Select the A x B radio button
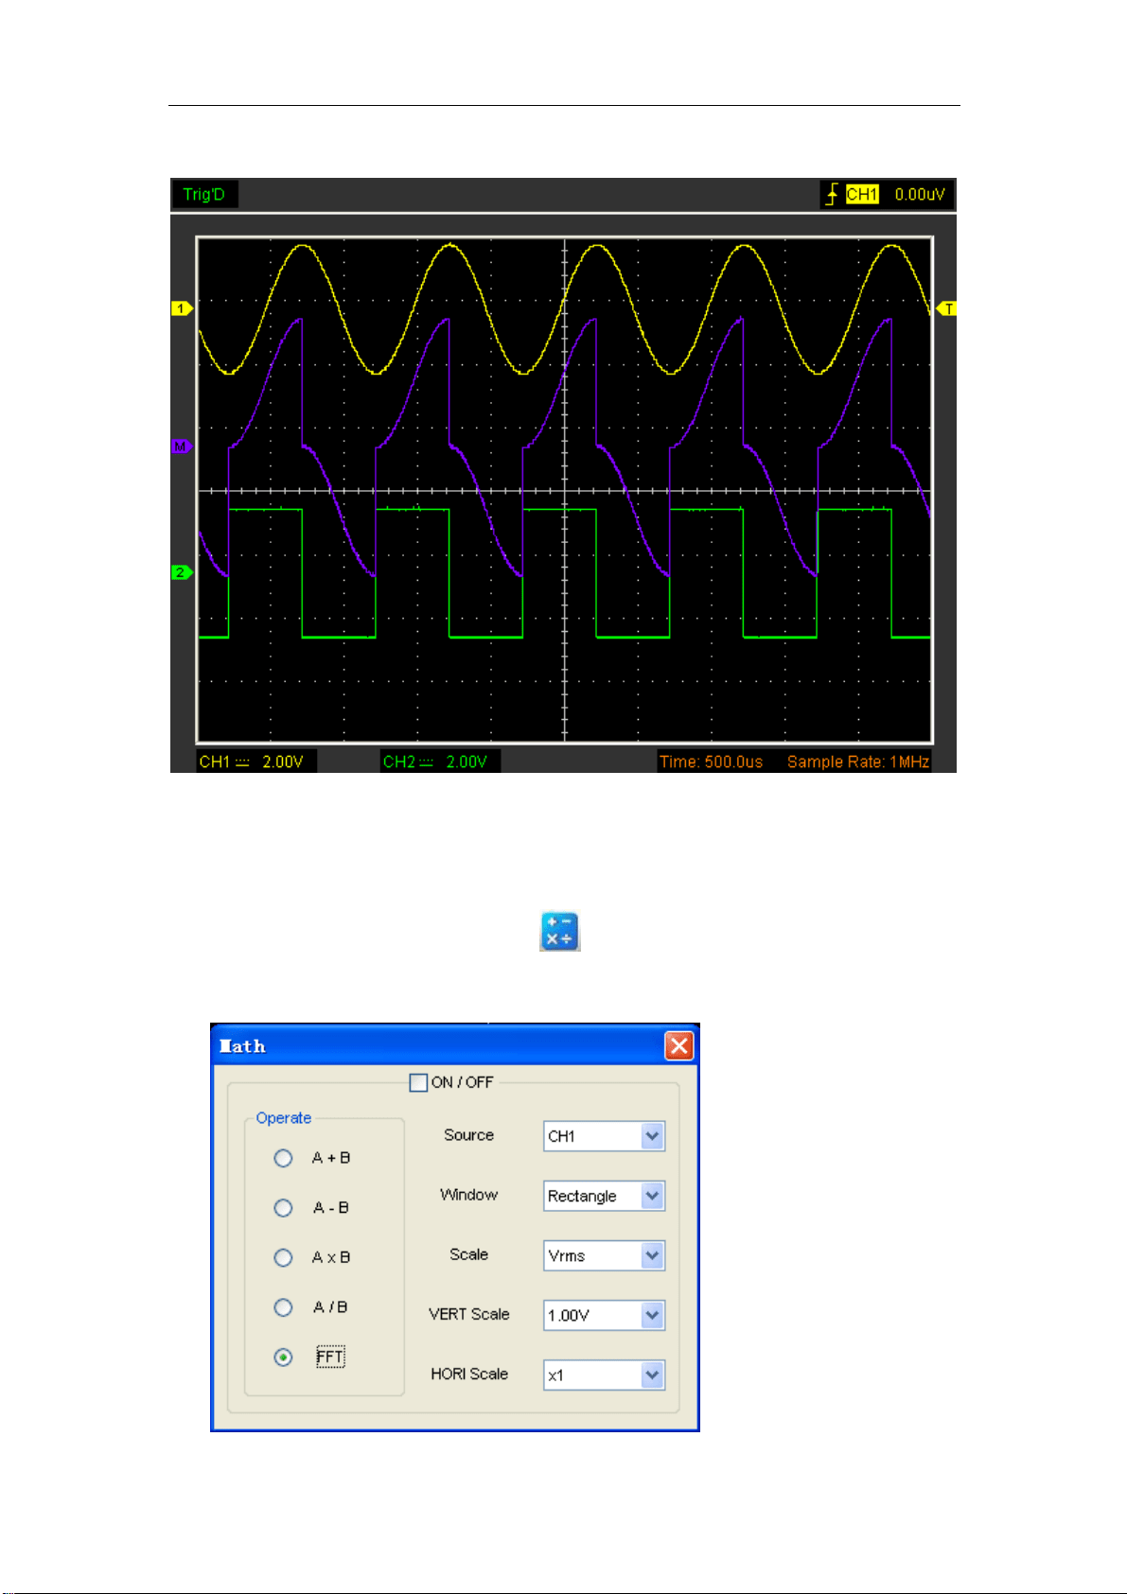1127x1594 pixels. tap(283, 1257)
